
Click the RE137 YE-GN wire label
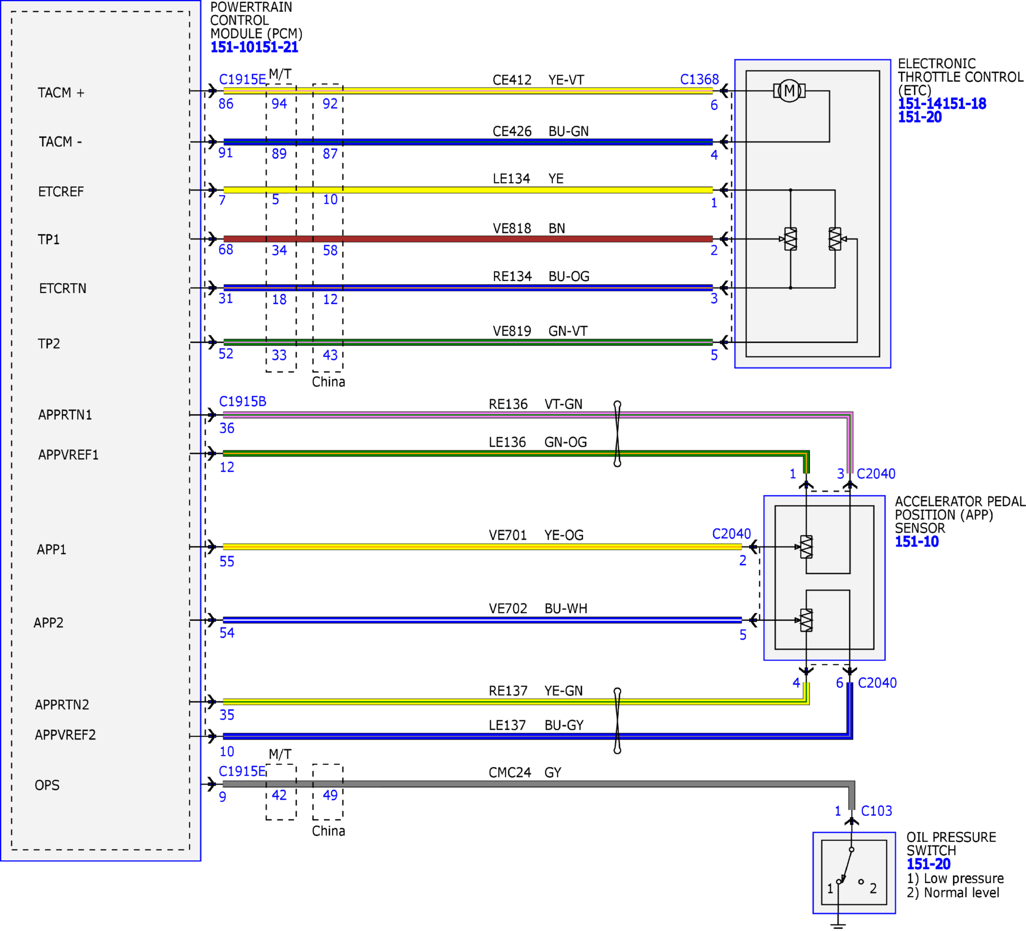(535, 691)
